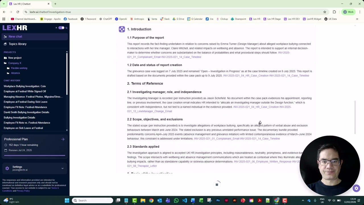Open the Windows Start menu

(x=67, y=200)
